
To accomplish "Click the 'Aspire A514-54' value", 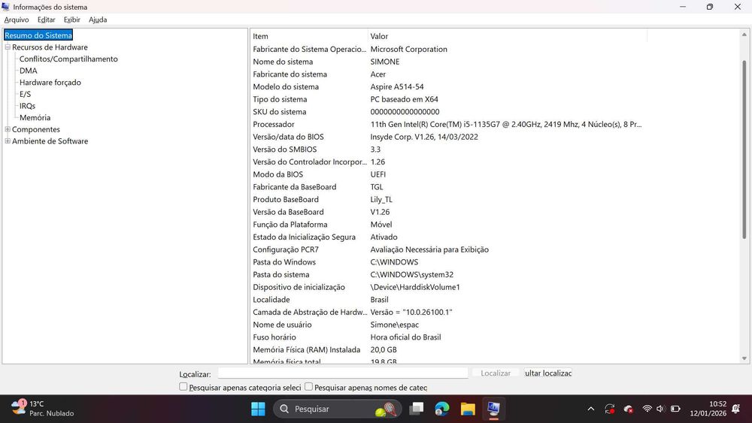I will (x=397, y=86).
